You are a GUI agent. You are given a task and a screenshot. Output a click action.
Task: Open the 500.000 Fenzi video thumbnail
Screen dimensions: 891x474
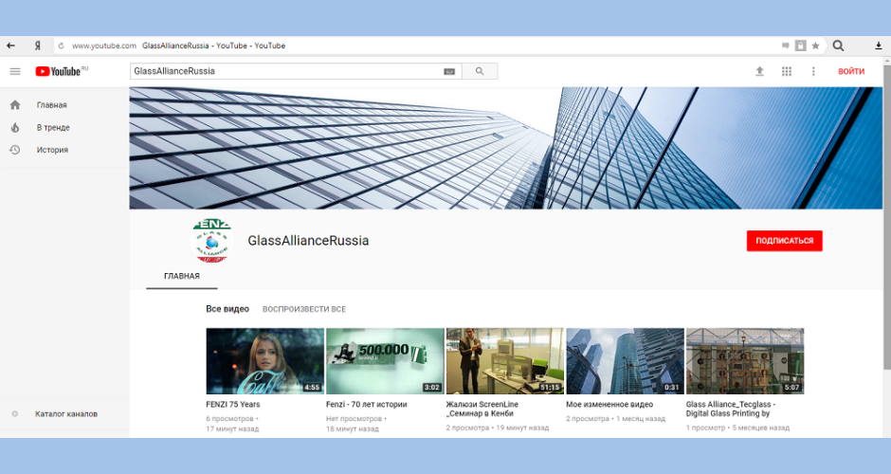[x=385, y=361]
